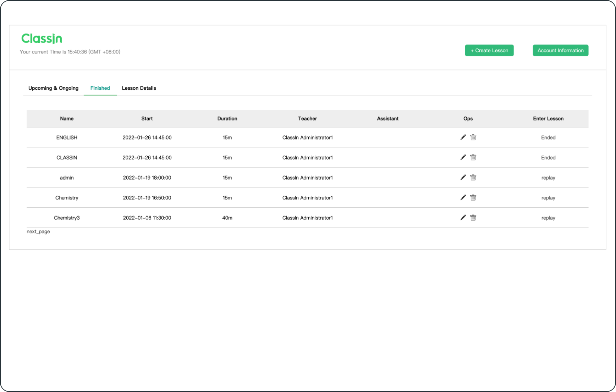616x392 pixels.
Task: Select the Finished tab
Action: pyautogui.click(x=100, y=88)
